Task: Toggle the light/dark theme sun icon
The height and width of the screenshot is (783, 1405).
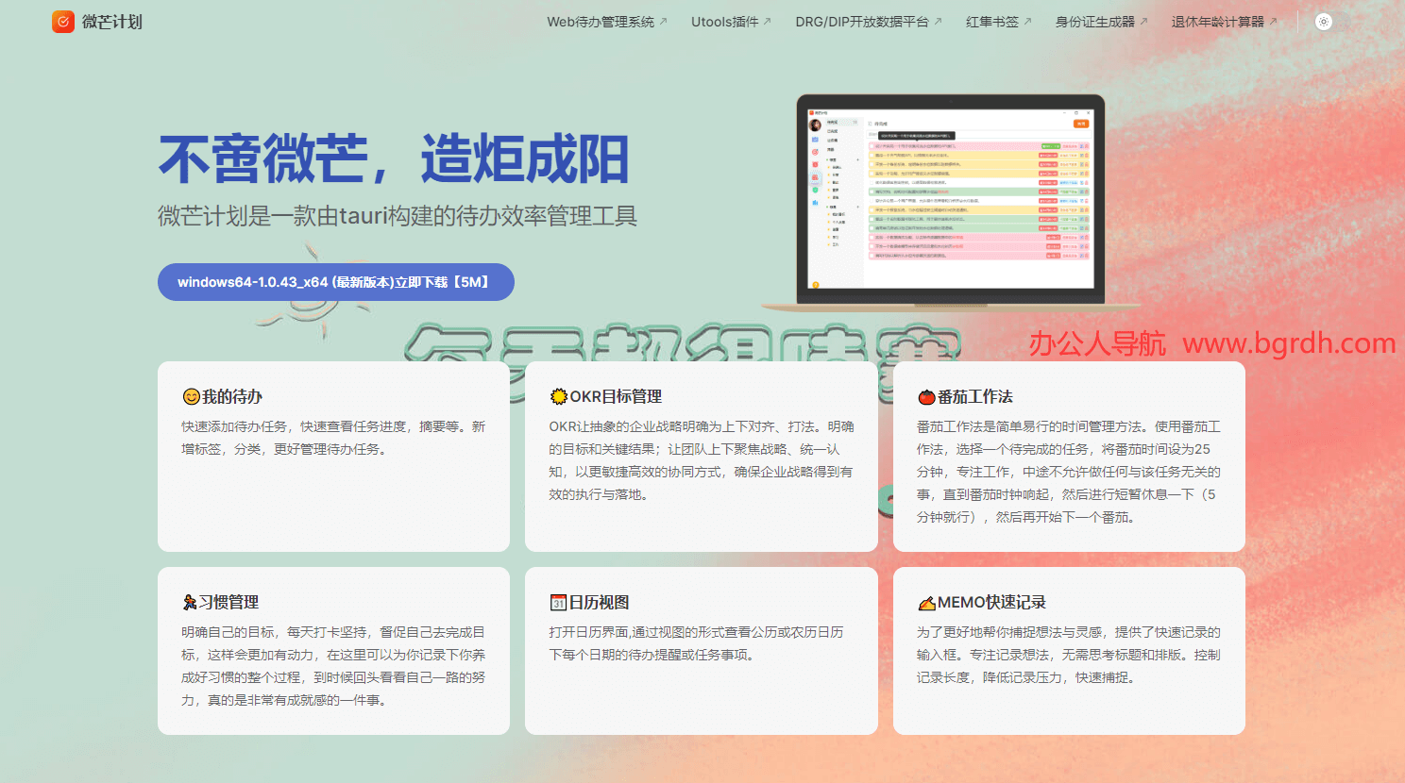Action: (1324, 22)
